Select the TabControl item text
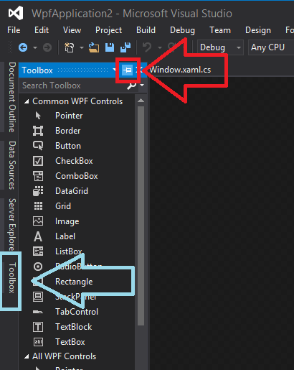The width and height of the screenshot is (294, 370). [x=77, y=312]
